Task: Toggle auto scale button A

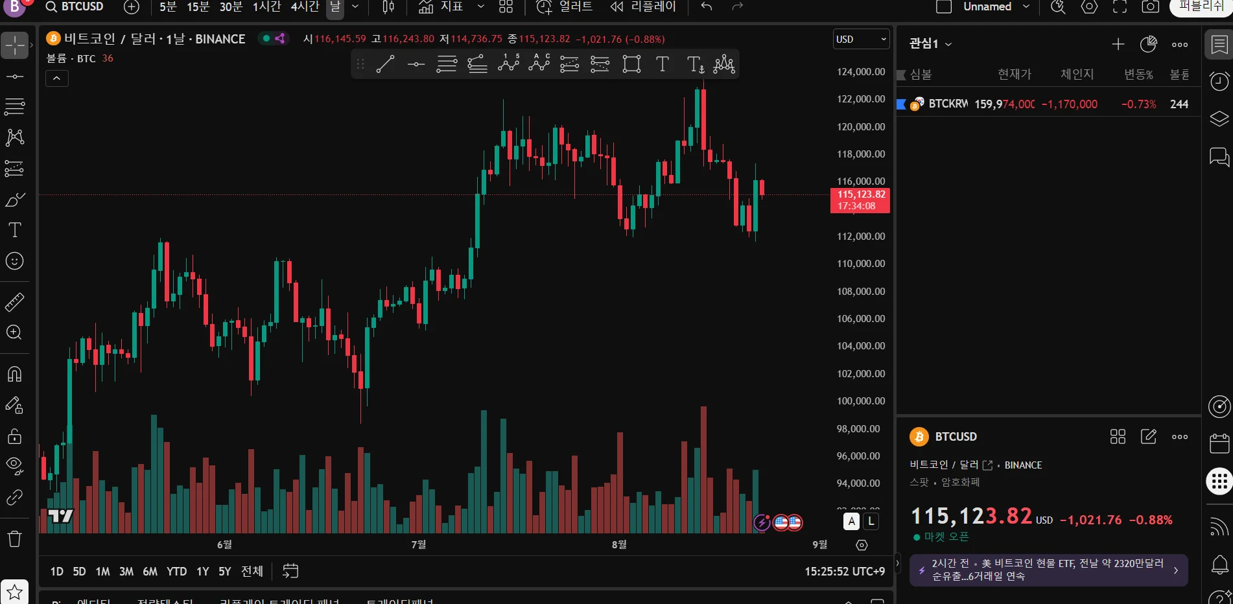Action: (852, 521)
